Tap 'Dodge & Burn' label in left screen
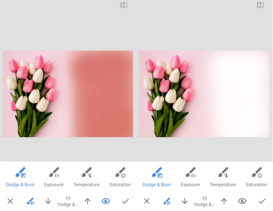 [20, 185]
